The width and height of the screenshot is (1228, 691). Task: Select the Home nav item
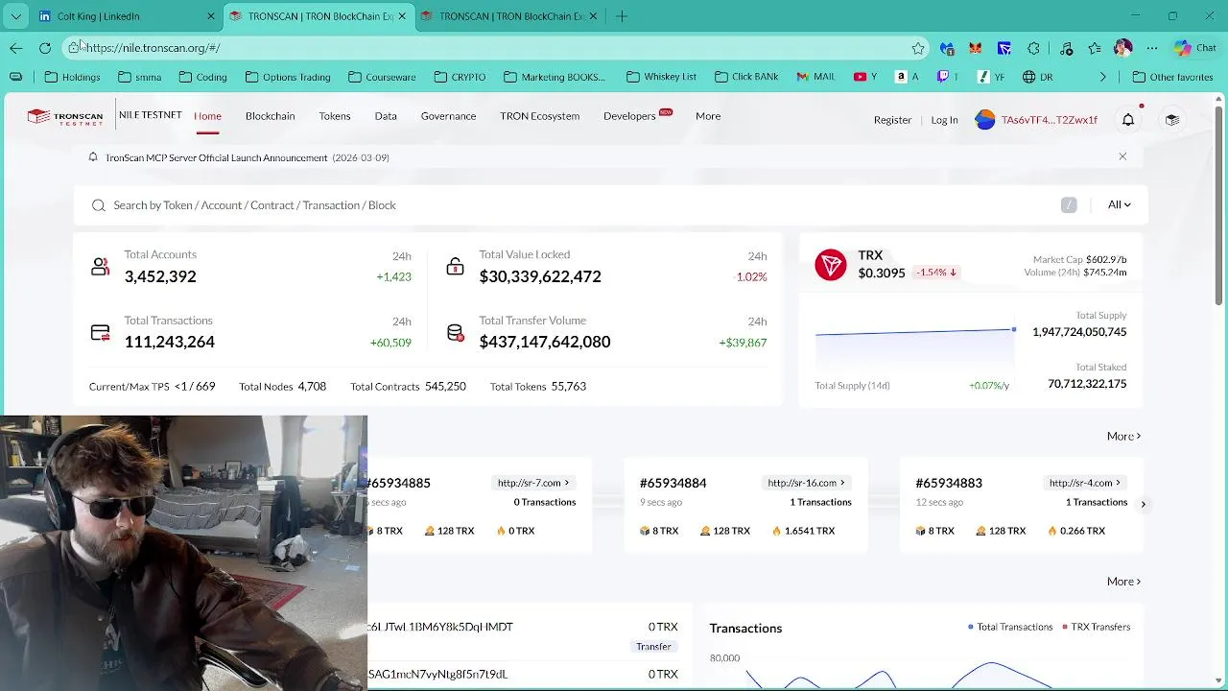tap(207, 116)
